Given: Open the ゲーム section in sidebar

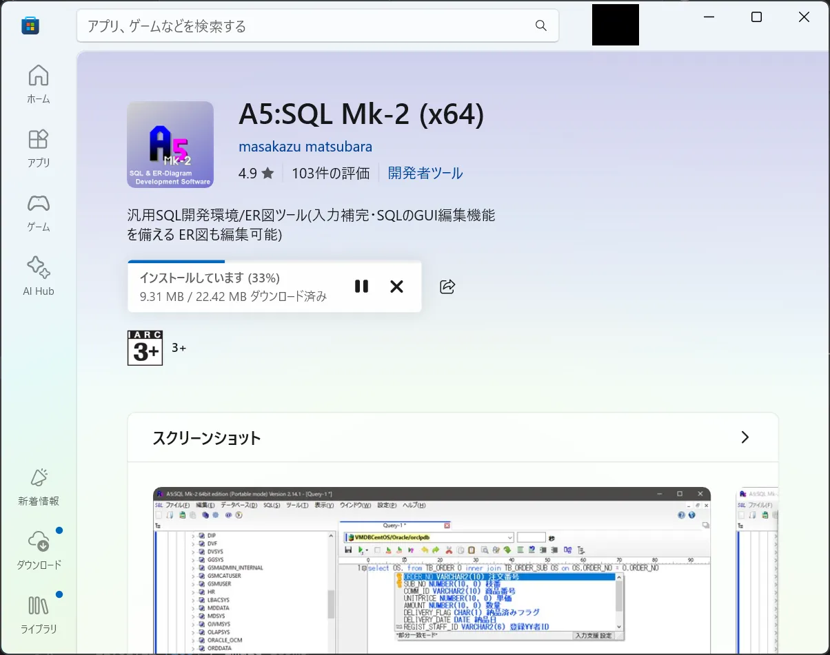Looking at the screenshot, I should tap(39, 212).
